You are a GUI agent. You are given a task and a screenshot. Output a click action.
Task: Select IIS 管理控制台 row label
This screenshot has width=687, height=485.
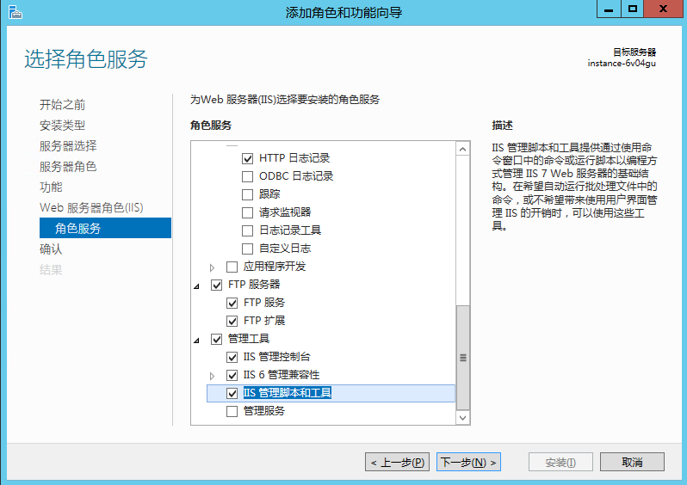point(276,357)
